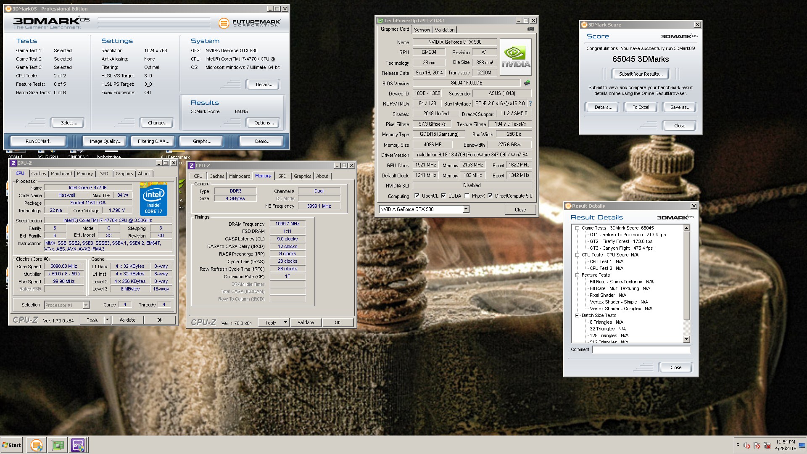Click the Futuremark Corporation logo
Screen dimensions: 807x454
249,23
